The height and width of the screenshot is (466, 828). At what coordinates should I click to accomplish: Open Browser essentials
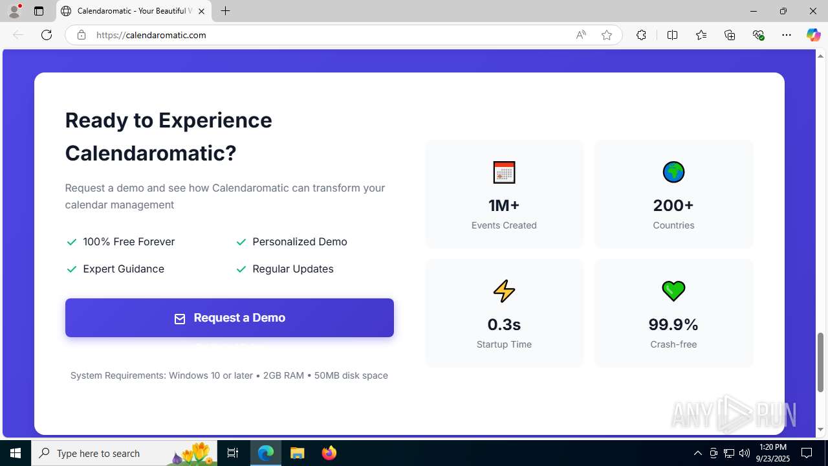[x=759, y=35]
